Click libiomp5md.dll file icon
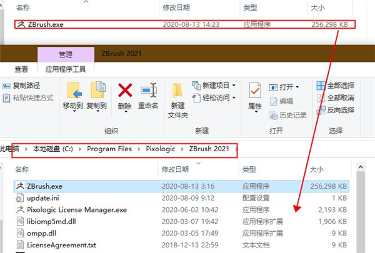The height and width of the screenshot is (253, 375). point(20,221)
